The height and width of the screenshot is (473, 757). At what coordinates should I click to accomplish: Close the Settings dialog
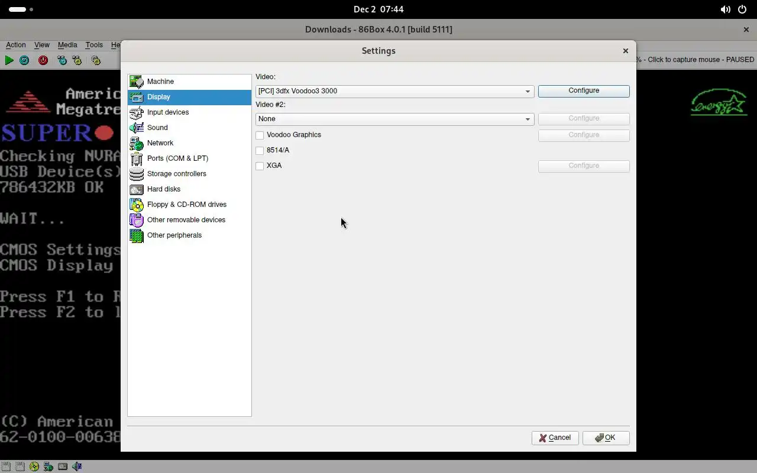[625, 51]
